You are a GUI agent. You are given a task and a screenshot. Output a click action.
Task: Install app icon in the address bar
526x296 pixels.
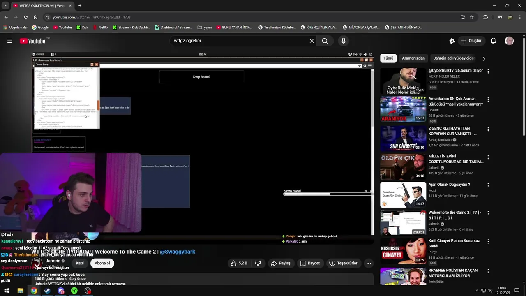point(463,17)
